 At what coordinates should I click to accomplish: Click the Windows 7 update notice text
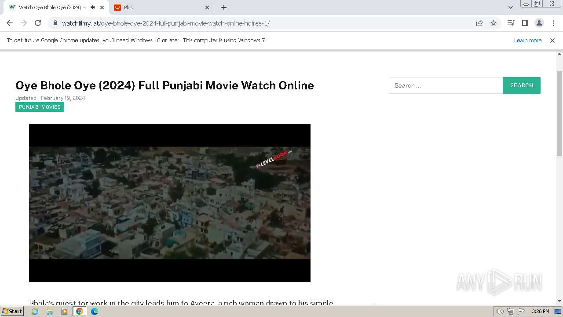click(x=137, y=41)
